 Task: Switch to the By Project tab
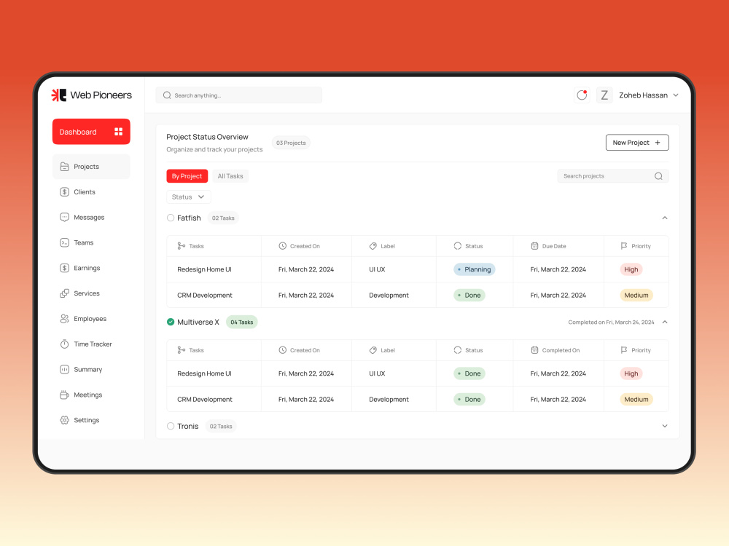pos(187,176)
